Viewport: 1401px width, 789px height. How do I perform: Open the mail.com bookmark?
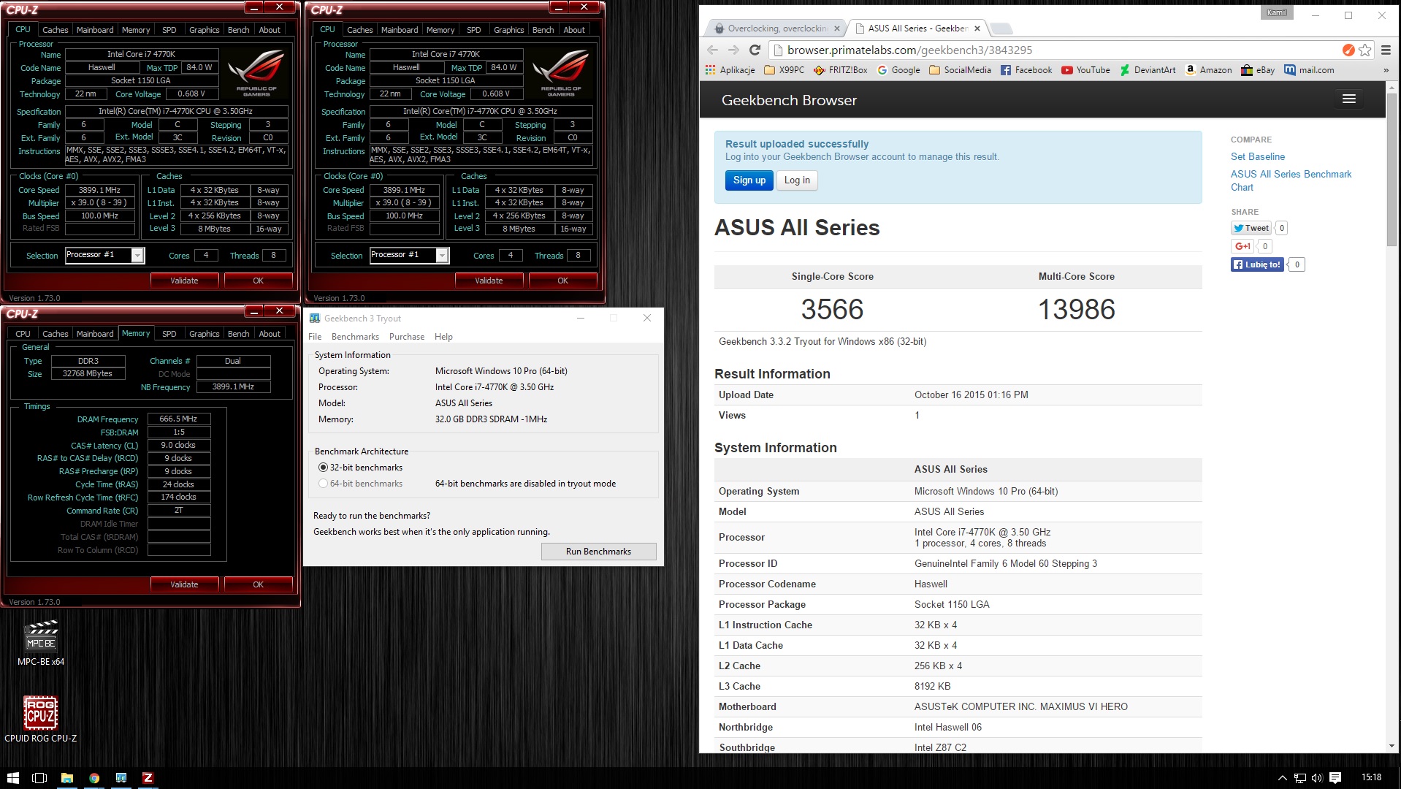(x=1309, y=70)
